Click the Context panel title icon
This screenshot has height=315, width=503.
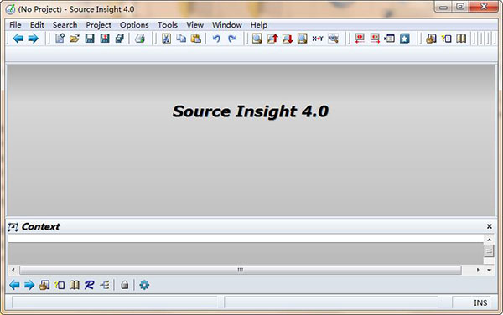coord(13,227)
